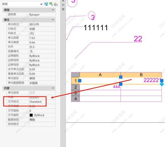Image resolution: width=165 pixels, height=147 pixels.
Task: Close the properties palette with X icon
Action: (x=63, y=1)
